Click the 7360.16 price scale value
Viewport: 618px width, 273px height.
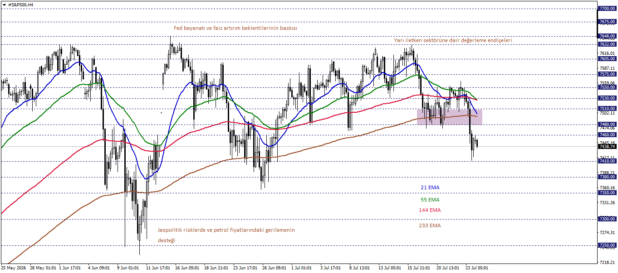click(607, 188)
